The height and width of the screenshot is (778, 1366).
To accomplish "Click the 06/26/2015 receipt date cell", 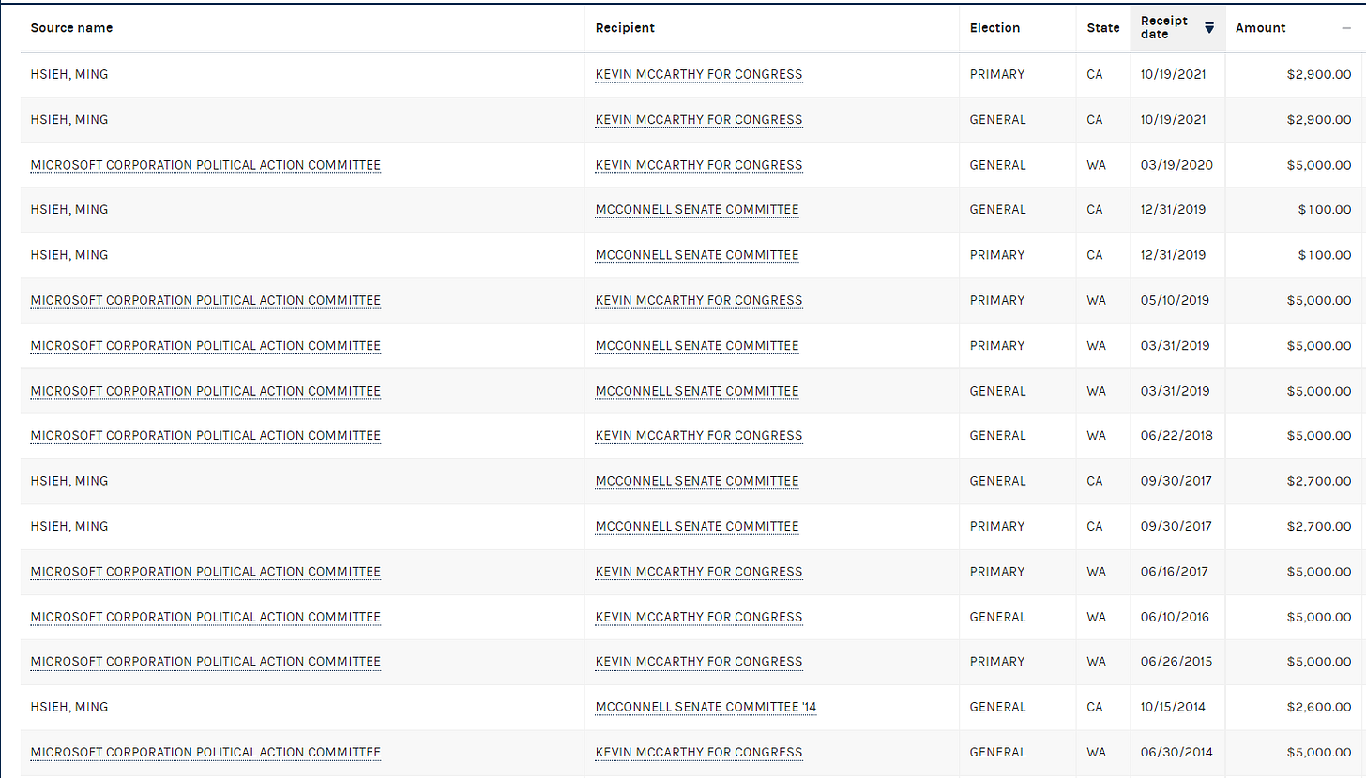I will coord(1176,662).
